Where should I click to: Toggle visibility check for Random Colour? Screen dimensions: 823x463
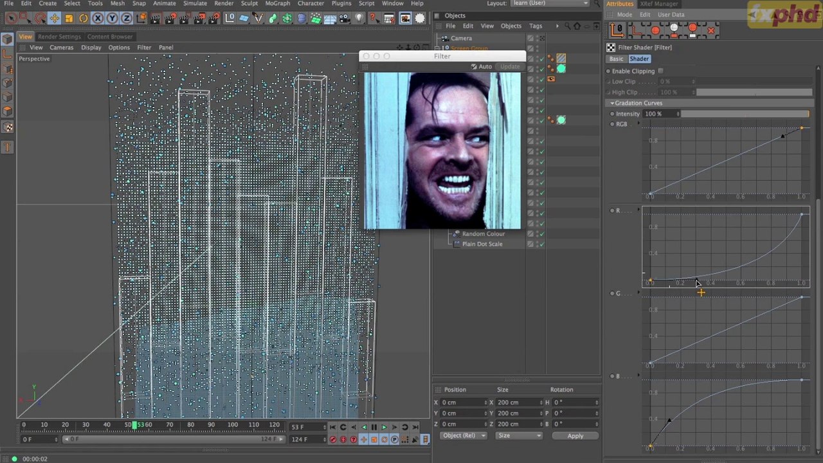[541, 233]
